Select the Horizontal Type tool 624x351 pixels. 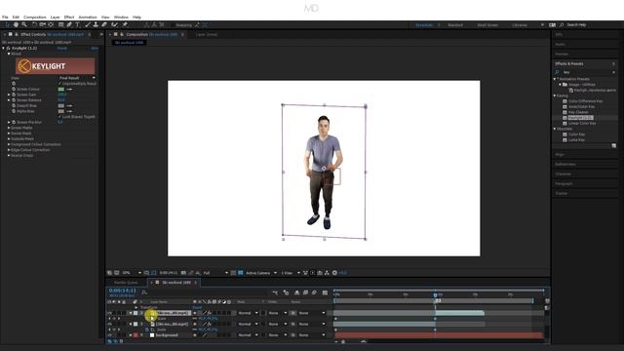[x=78, y=24]
